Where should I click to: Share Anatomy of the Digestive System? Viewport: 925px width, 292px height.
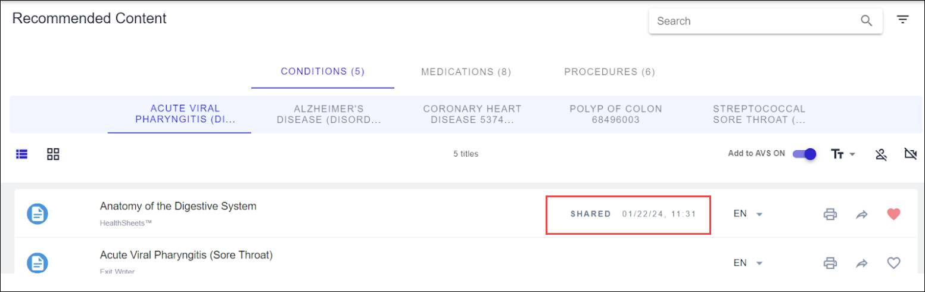click(x=861, y=215)
